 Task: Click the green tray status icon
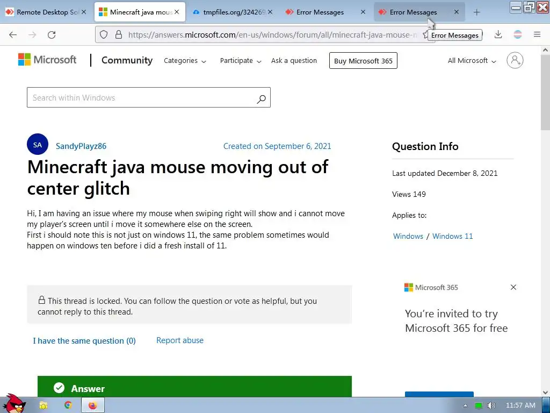tap(479, 405)
